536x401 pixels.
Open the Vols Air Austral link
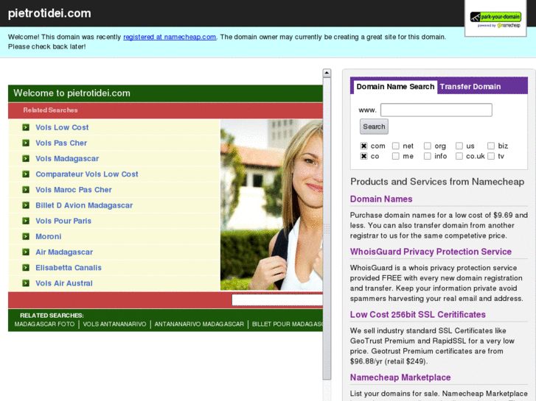[64, 283]
